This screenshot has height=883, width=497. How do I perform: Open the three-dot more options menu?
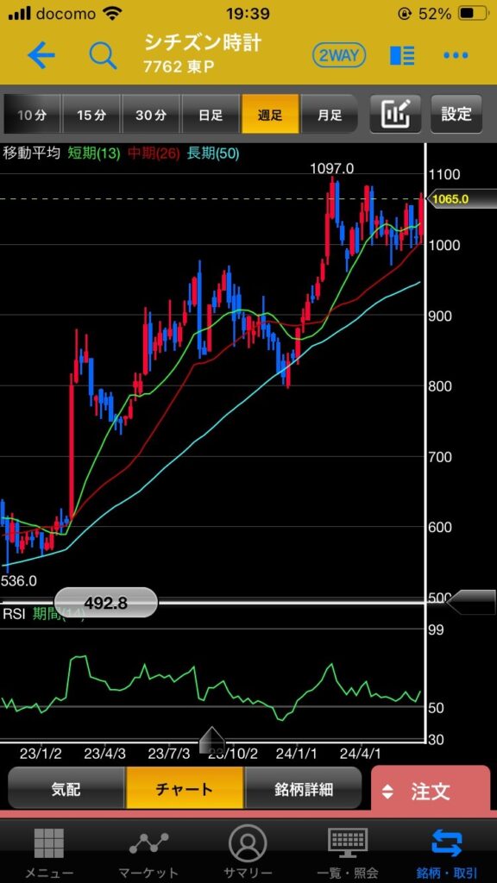456,55
